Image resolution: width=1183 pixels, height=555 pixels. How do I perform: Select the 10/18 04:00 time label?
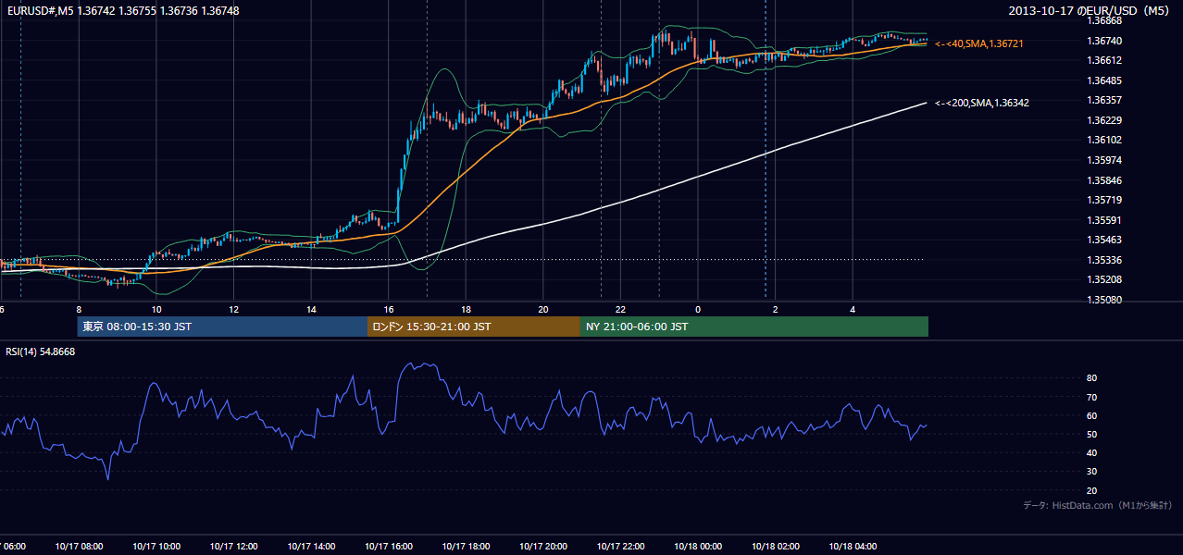tap(853, 547)
